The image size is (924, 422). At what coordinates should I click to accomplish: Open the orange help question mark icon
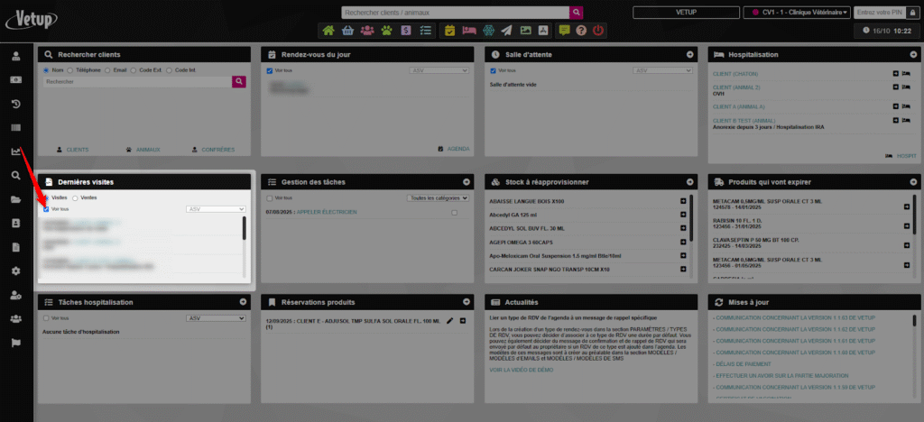[581, 30]
